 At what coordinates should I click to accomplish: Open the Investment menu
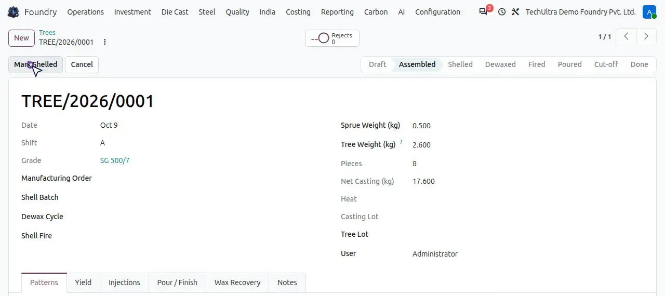pyautogui.click(x=132, y=12)
